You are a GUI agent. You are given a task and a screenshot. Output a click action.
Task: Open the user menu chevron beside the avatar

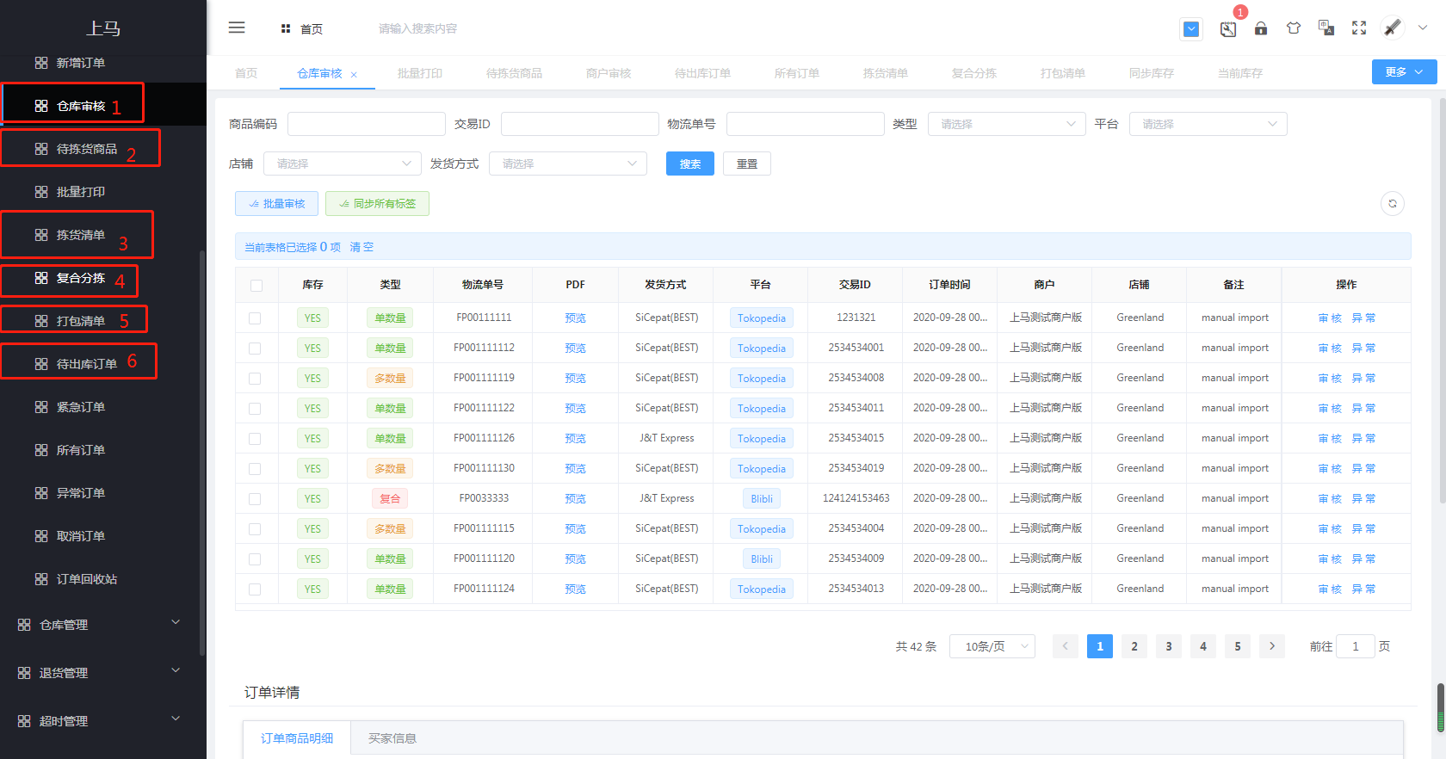point(1423,28)
